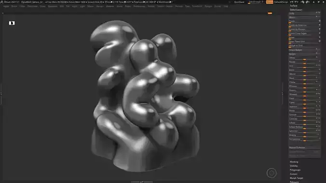Click the Smooth slider handle
The height and width of the screenshot is (183, 326).
pyautogui.click(x=304, y=117)
